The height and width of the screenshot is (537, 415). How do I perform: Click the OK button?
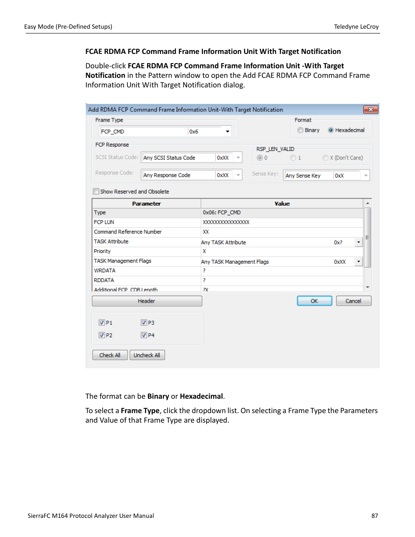[315, 301]
